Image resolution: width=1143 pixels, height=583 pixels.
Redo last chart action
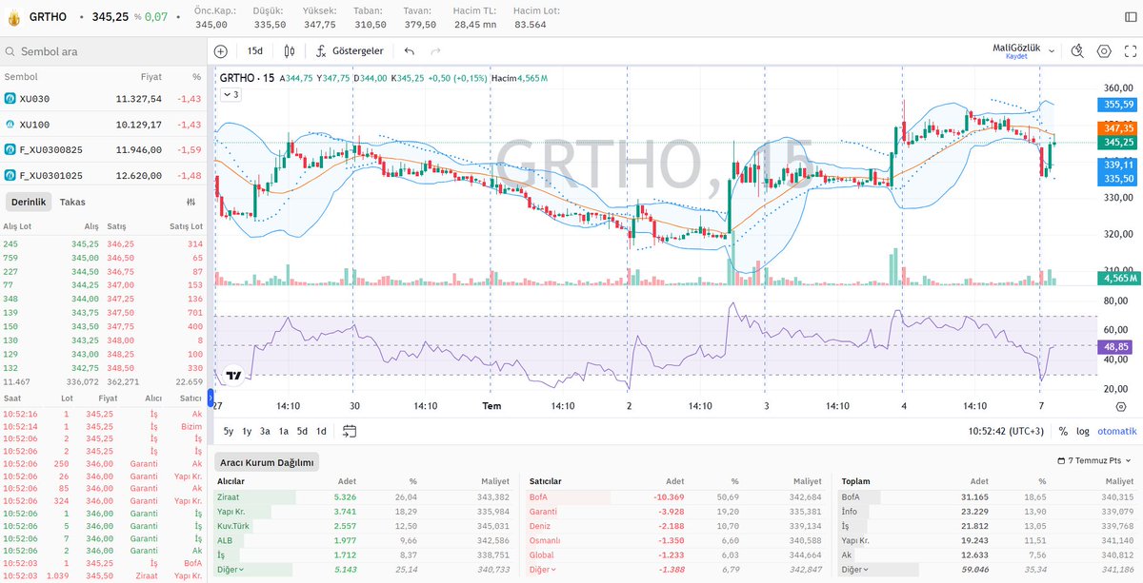[x=435, y=51]
